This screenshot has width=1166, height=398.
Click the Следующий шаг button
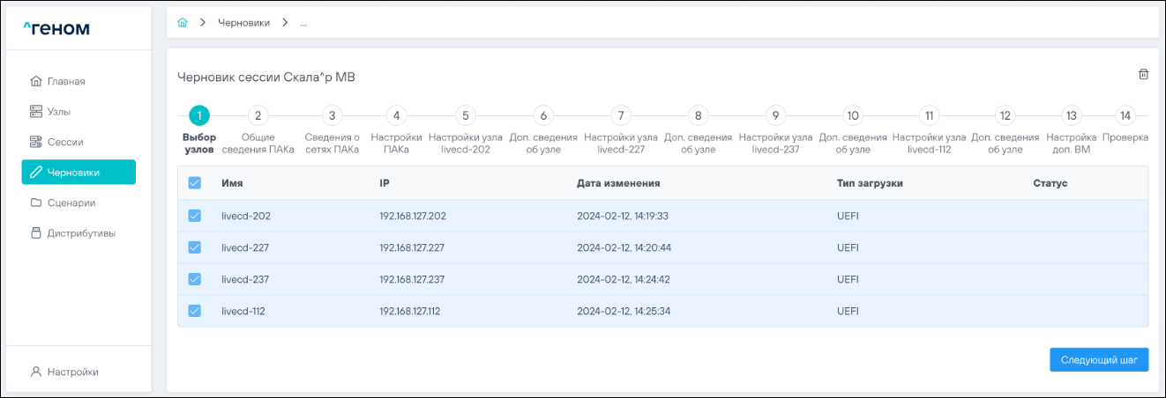pyautogui.click(x=1098, y=360)
